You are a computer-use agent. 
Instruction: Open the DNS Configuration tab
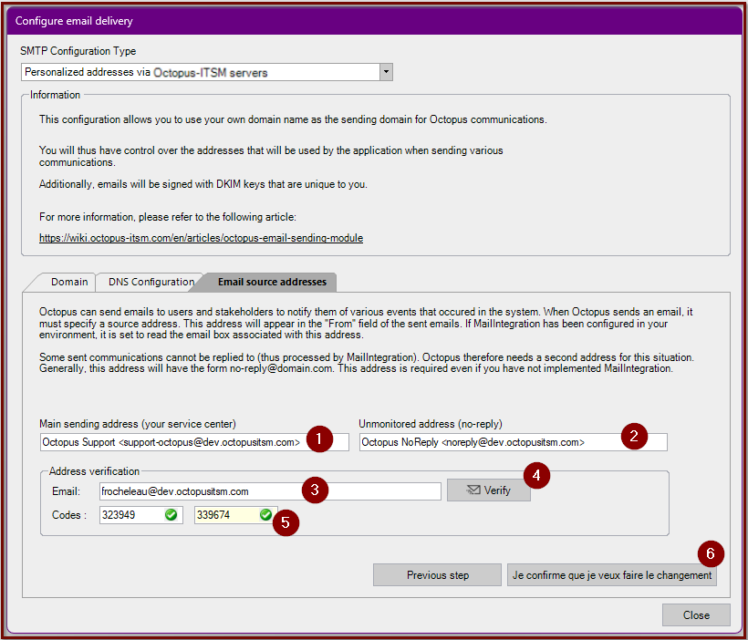tap(151, 282)
